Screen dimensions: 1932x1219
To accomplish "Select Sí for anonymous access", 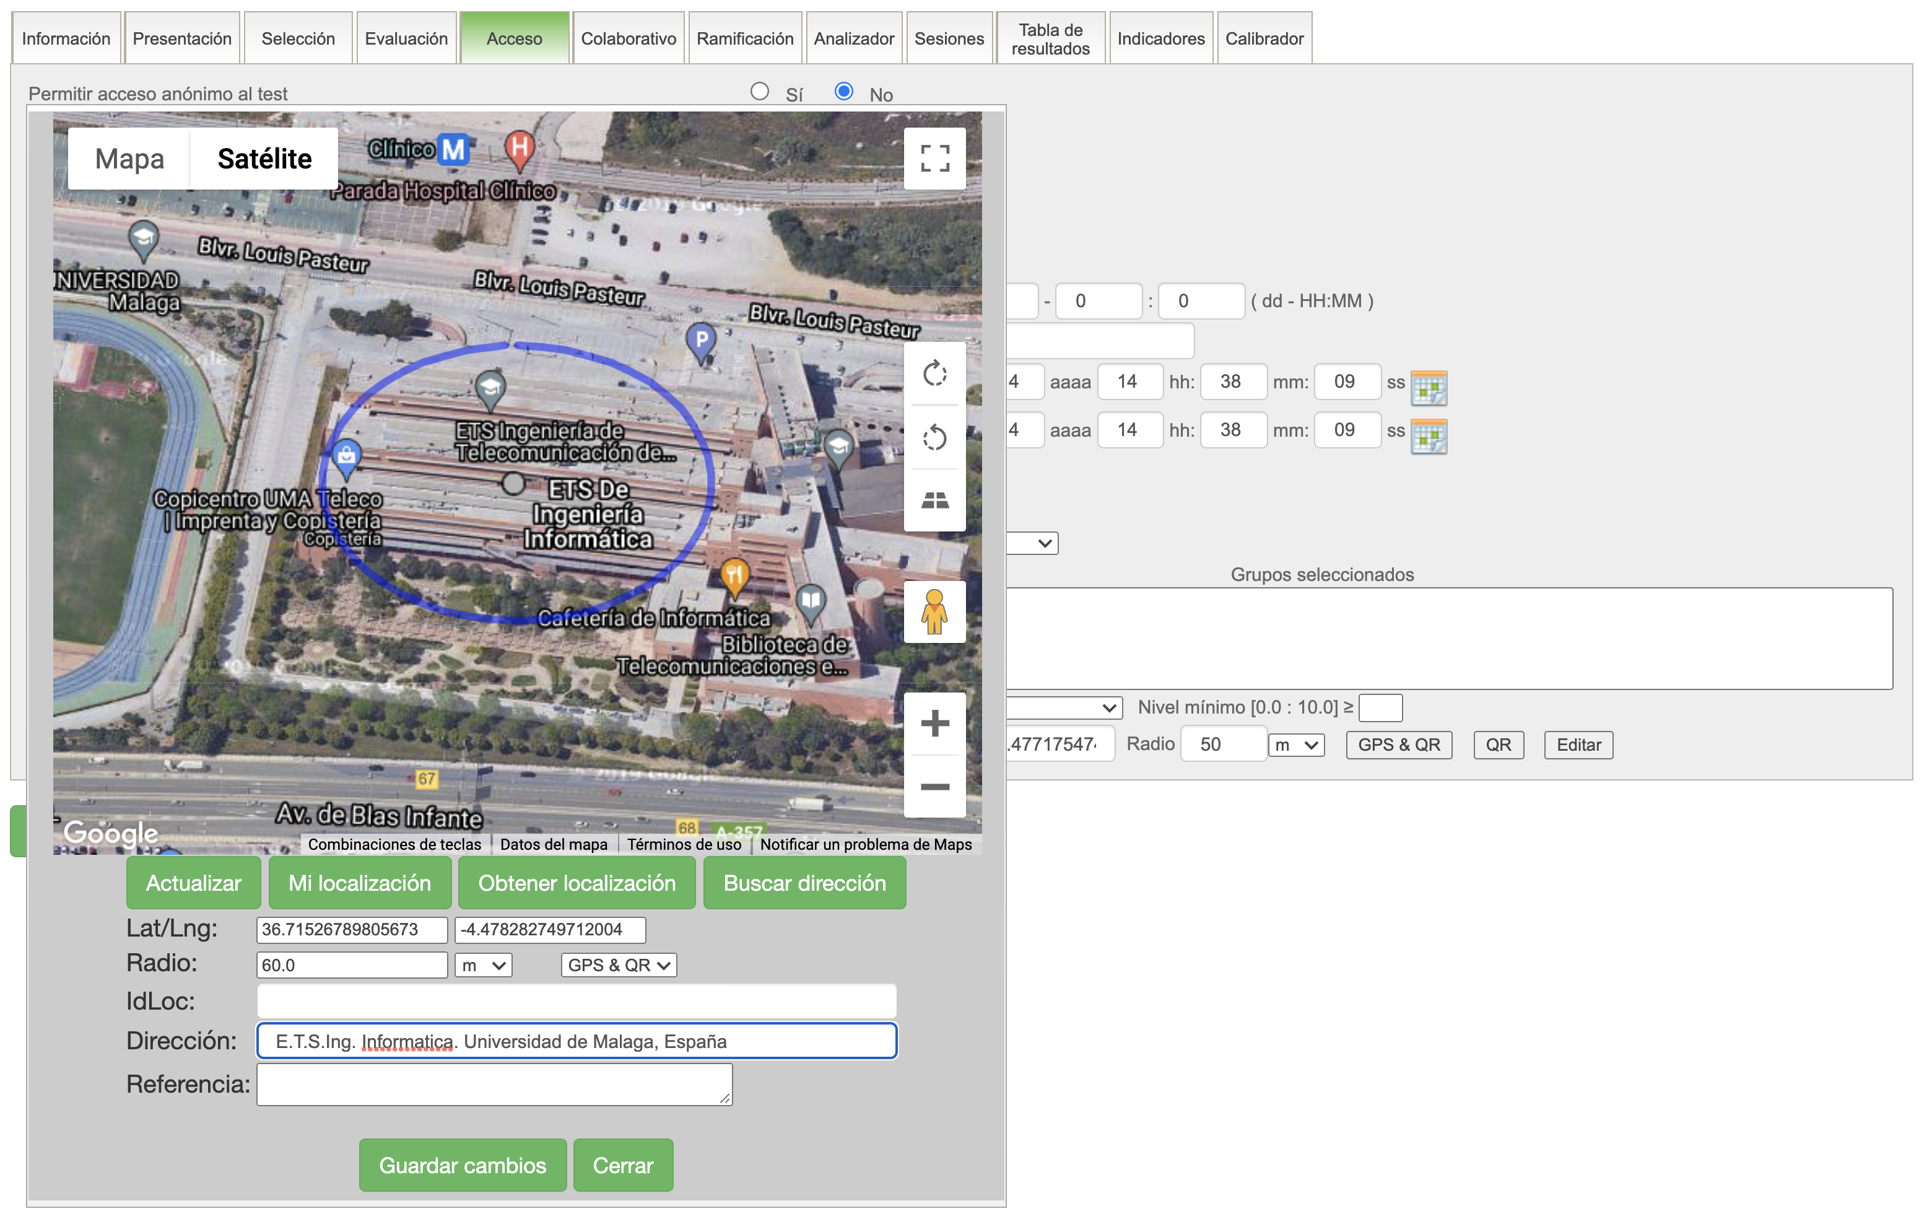I will (759, 92).
